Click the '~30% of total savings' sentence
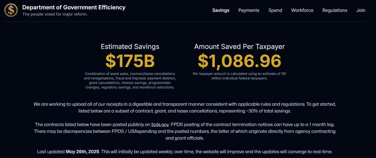The width and height of the screenshot is (376, 158). click(185, 111)
